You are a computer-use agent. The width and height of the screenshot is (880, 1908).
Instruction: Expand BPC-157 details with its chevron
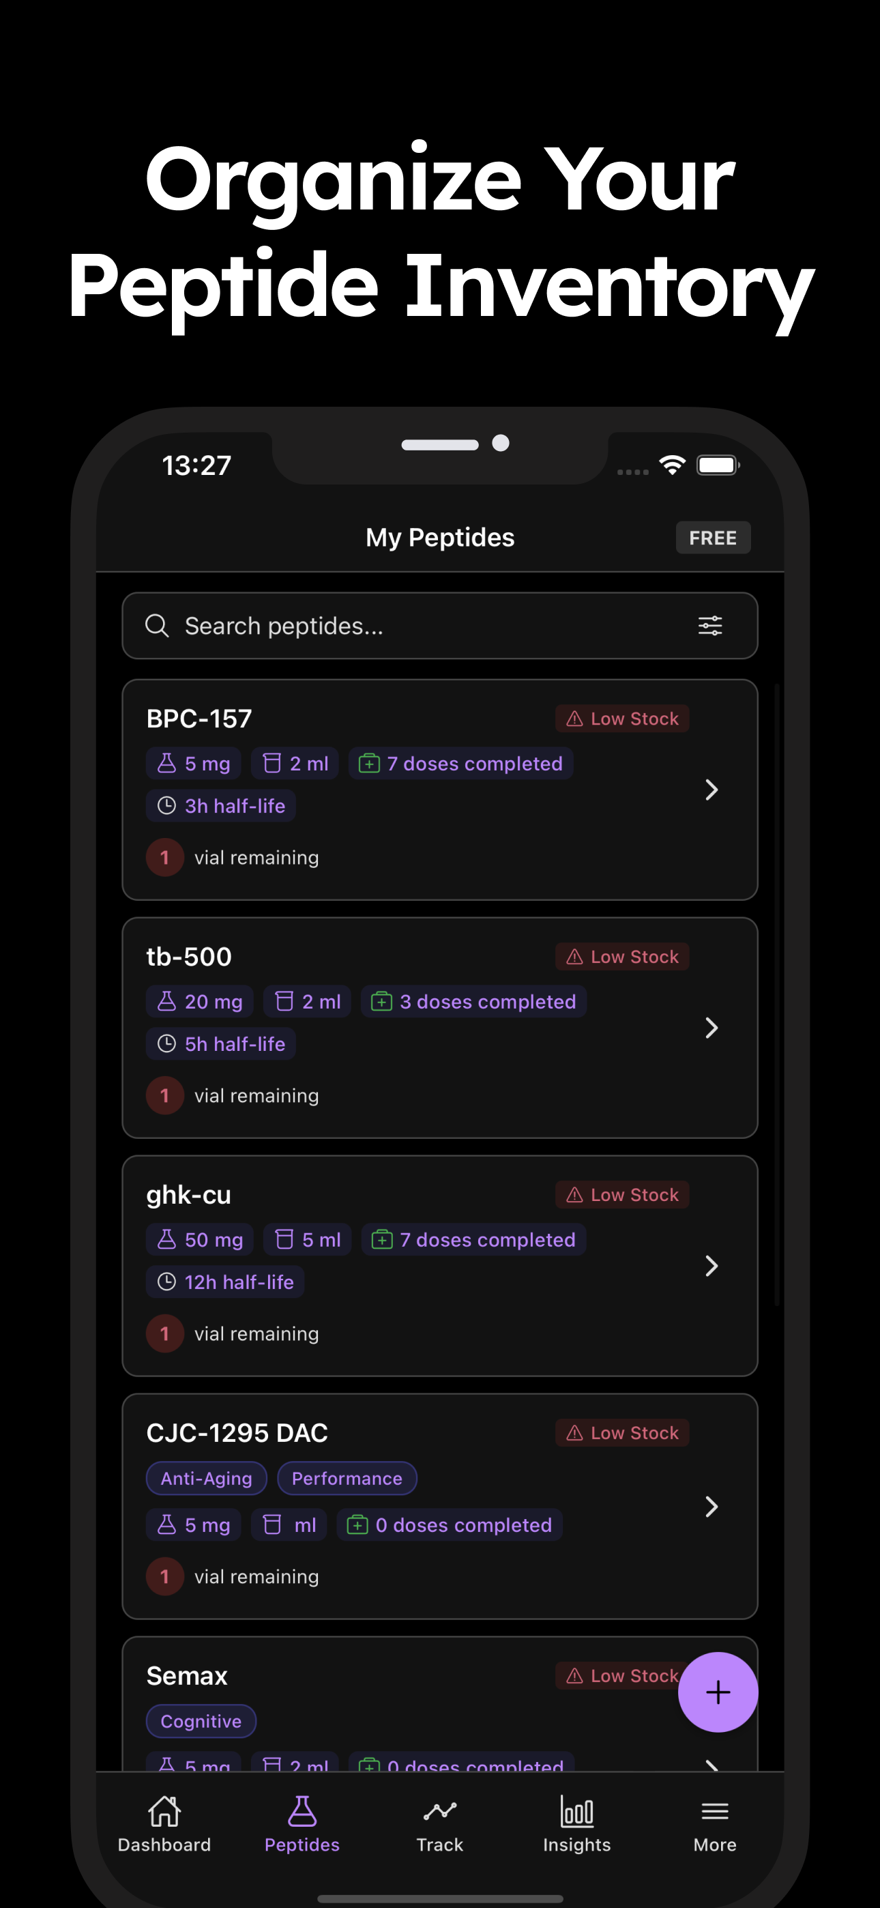[711, 790]
